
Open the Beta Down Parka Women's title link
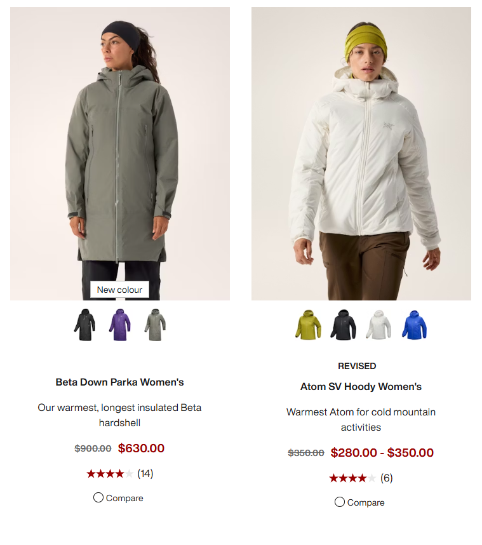click(x=119, y=382)
